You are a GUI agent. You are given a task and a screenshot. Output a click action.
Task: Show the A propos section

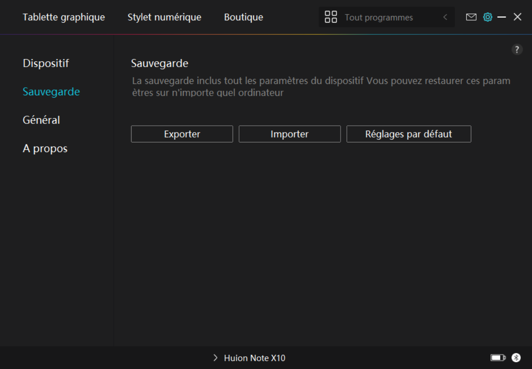click(45, 148)
